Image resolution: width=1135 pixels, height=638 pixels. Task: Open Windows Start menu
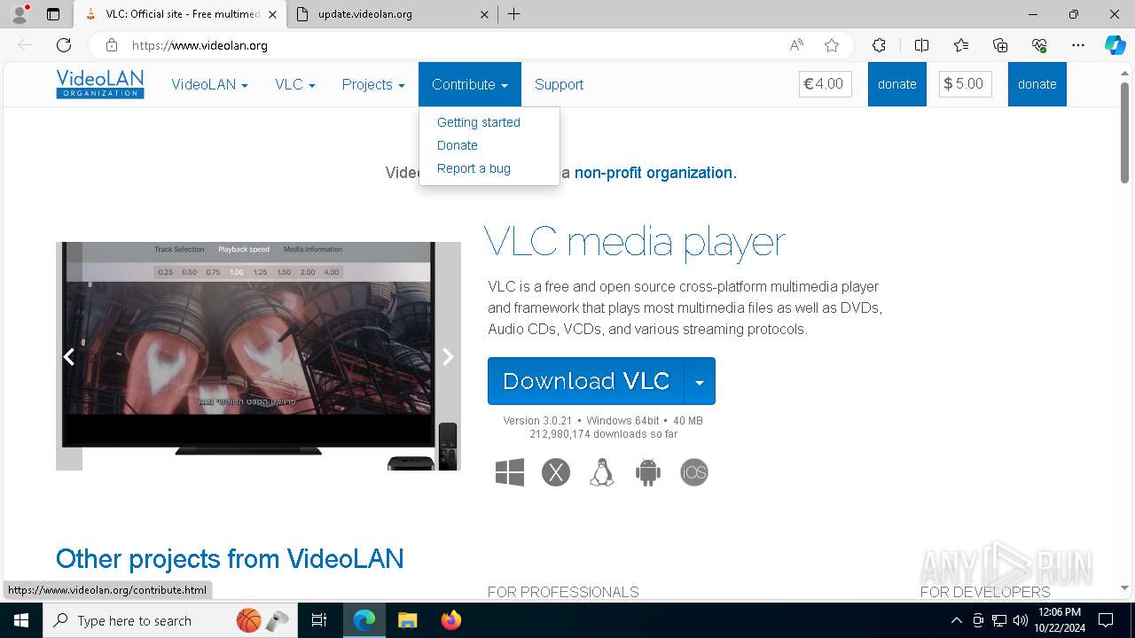21,620
